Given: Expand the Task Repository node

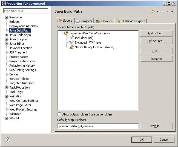Looking at the screenshot, I should [7, 87].
